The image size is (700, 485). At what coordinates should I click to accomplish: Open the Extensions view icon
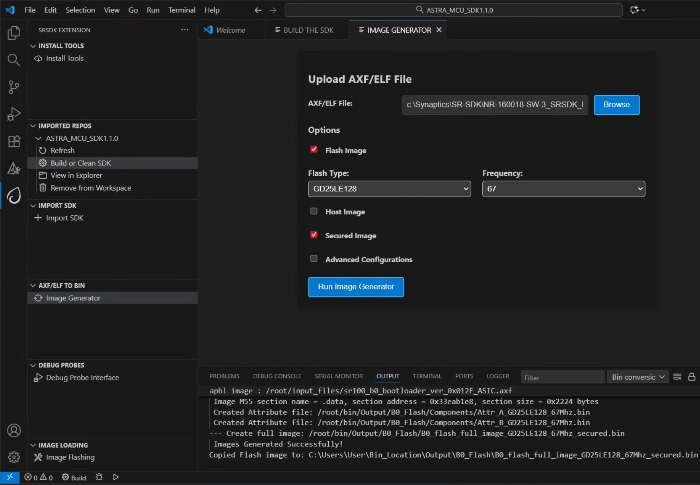14,141
